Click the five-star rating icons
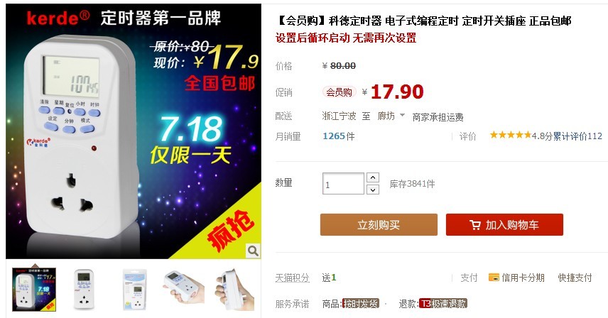The height and width of the screenshot is (318, 608). [510, 135]
